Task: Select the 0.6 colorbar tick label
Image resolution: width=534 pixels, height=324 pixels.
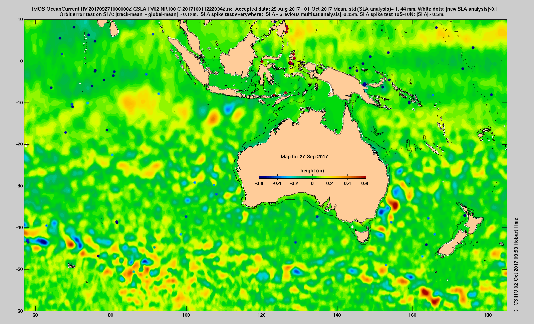Action: 364,183
